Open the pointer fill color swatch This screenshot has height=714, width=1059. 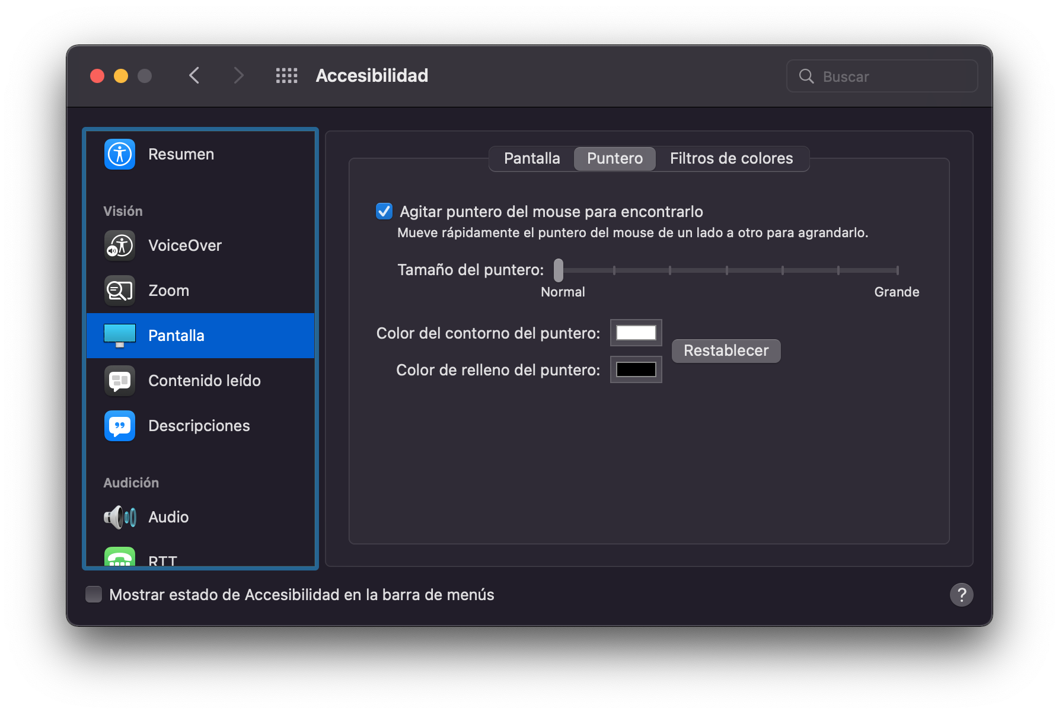pyautogui.click(x=636, y=369)
